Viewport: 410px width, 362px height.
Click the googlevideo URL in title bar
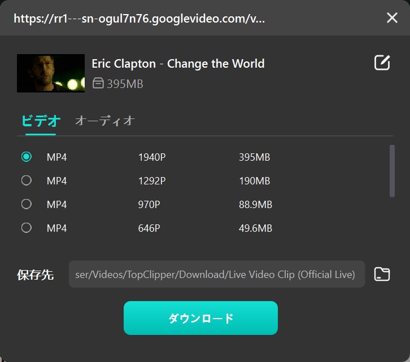coord(139,18)
